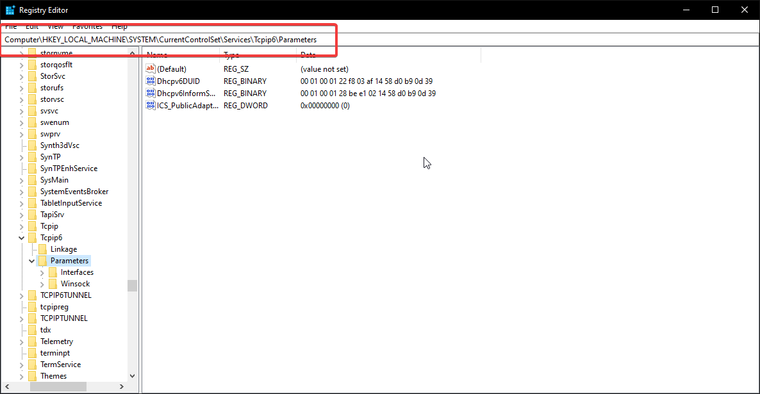Click the DWORD icon of ICS_PublicAdapt... value

coord(150,105)
